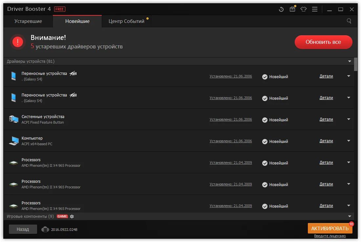Click the ACPI x64-based PC computer icon
This screenshot has height=242, width=361.
click(x=13, y=141)
